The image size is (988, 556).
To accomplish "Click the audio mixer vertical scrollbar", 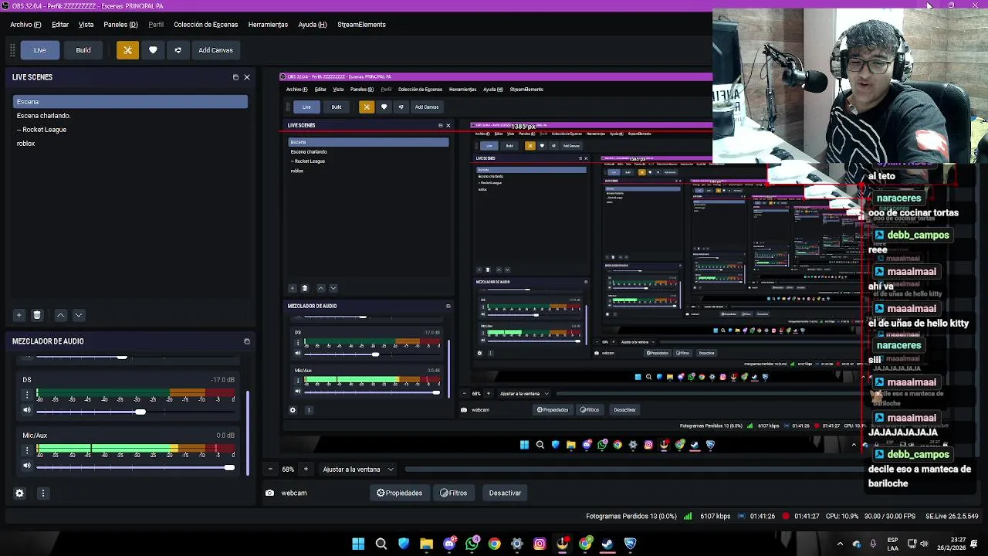I will 248,432.
